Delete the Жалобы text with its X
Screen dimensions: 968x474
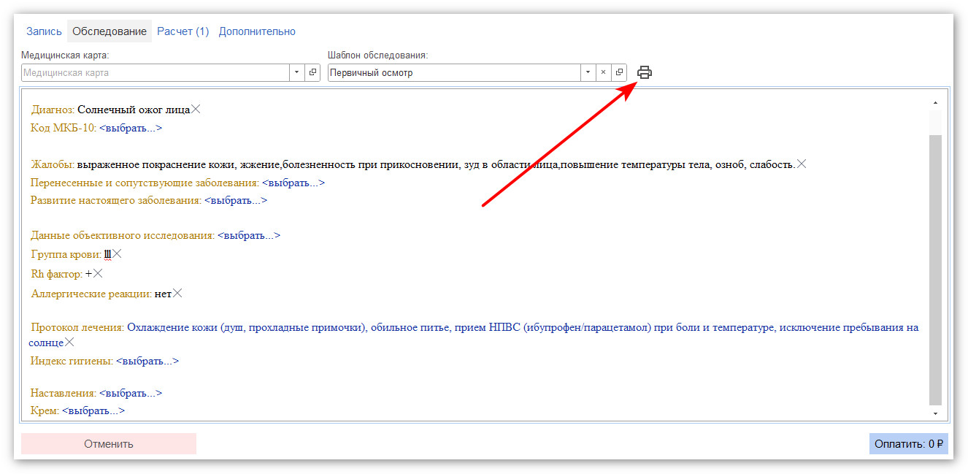[802, 164]
